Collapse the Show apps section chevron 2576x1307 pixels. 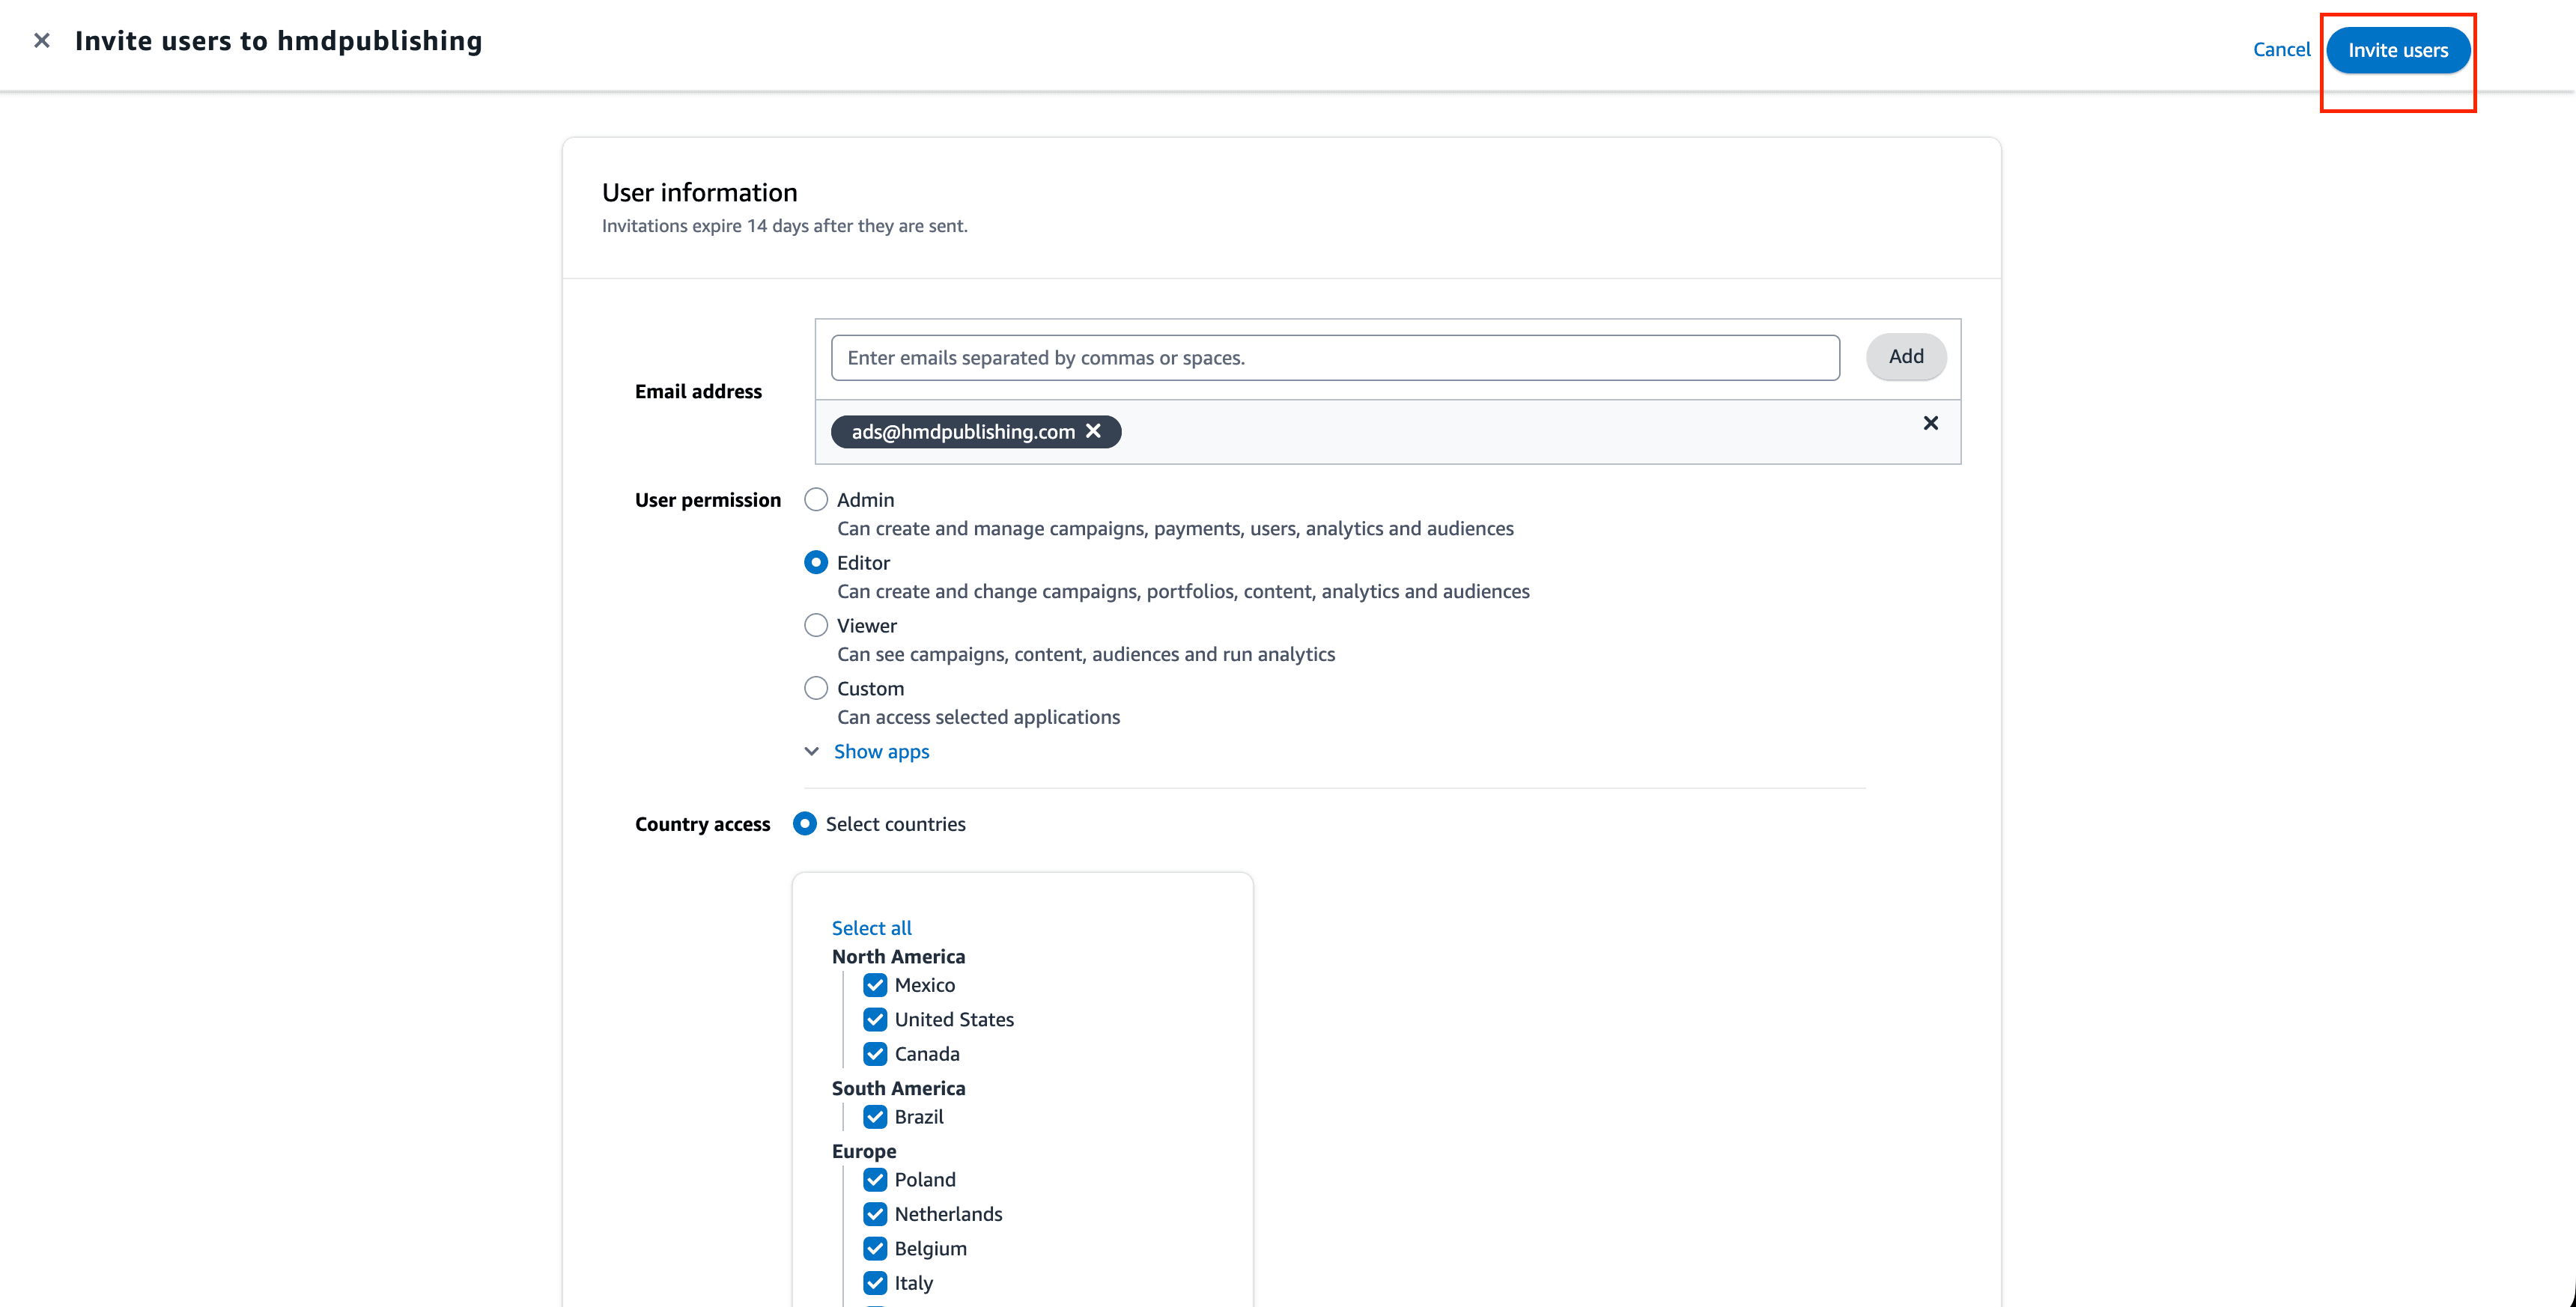coord(811,751)
